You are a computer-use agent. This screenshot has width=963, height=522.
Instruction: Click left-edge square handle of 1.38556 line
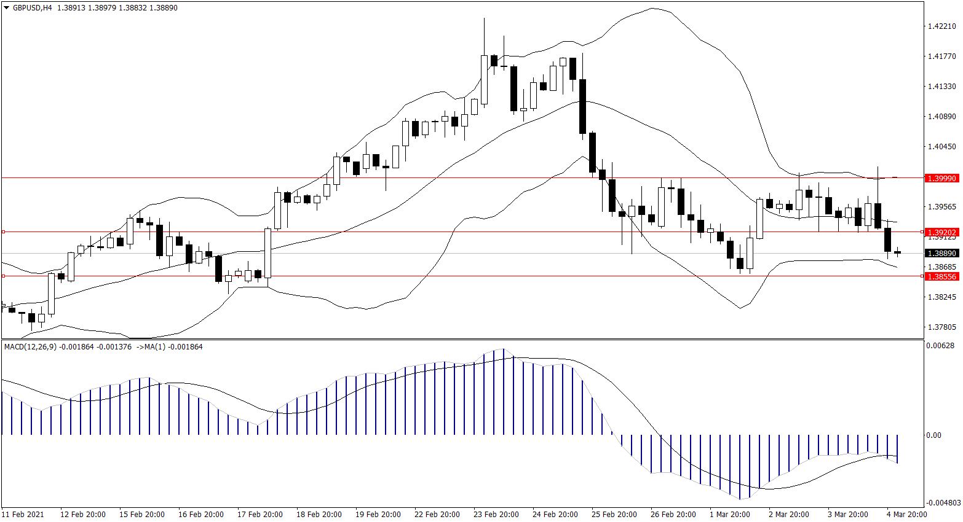point(3,276)
